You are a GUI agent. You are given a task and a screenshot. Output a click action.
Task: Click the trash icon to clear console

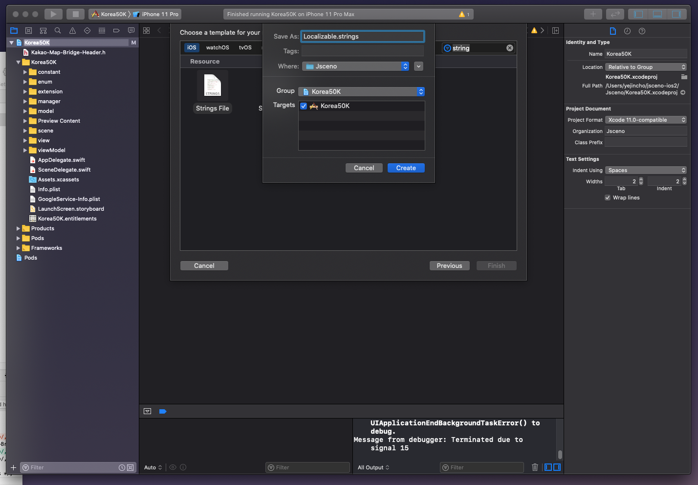click(535, 467)
